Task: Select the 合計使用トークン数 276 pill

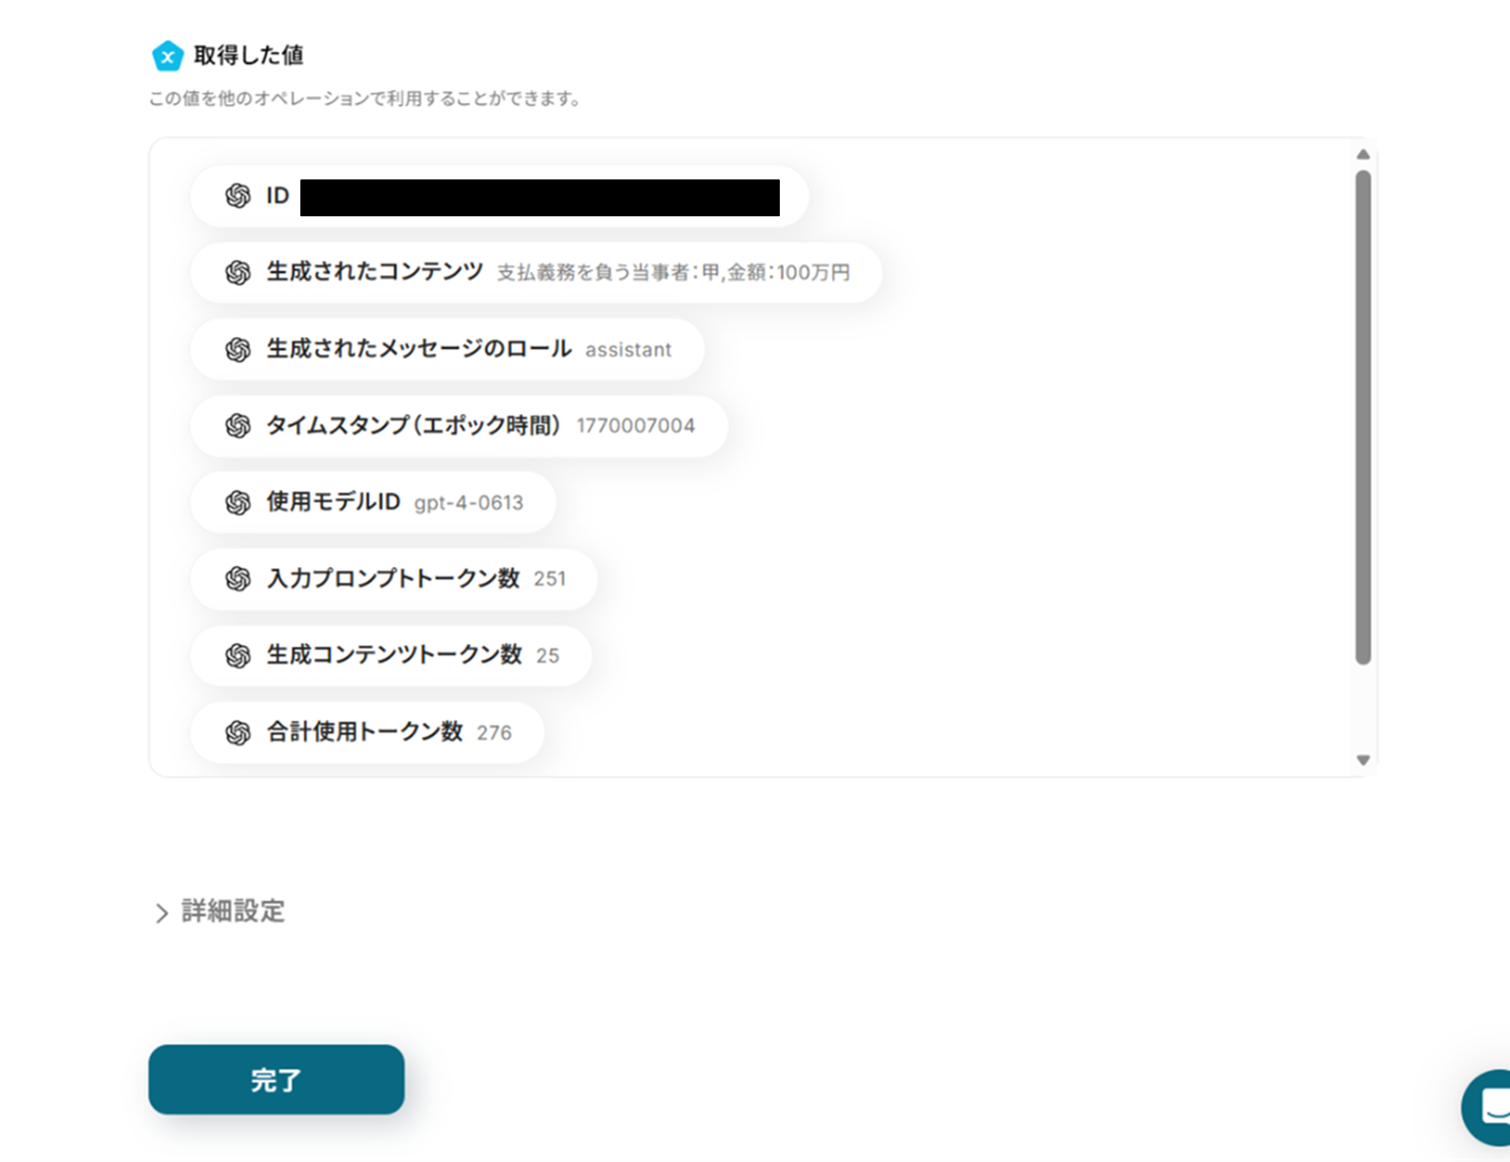Action: click(x=366, y=733)
